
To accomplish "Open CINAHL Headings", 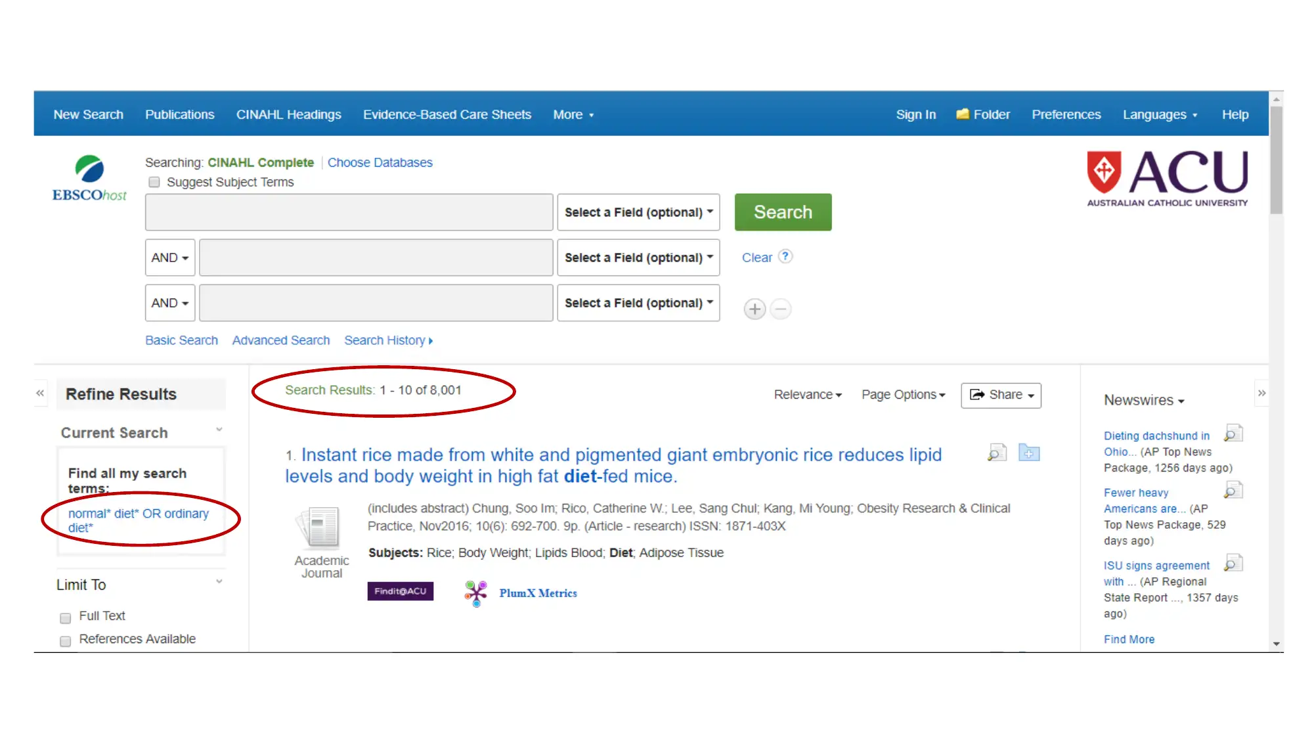I will tap(289, 114).
